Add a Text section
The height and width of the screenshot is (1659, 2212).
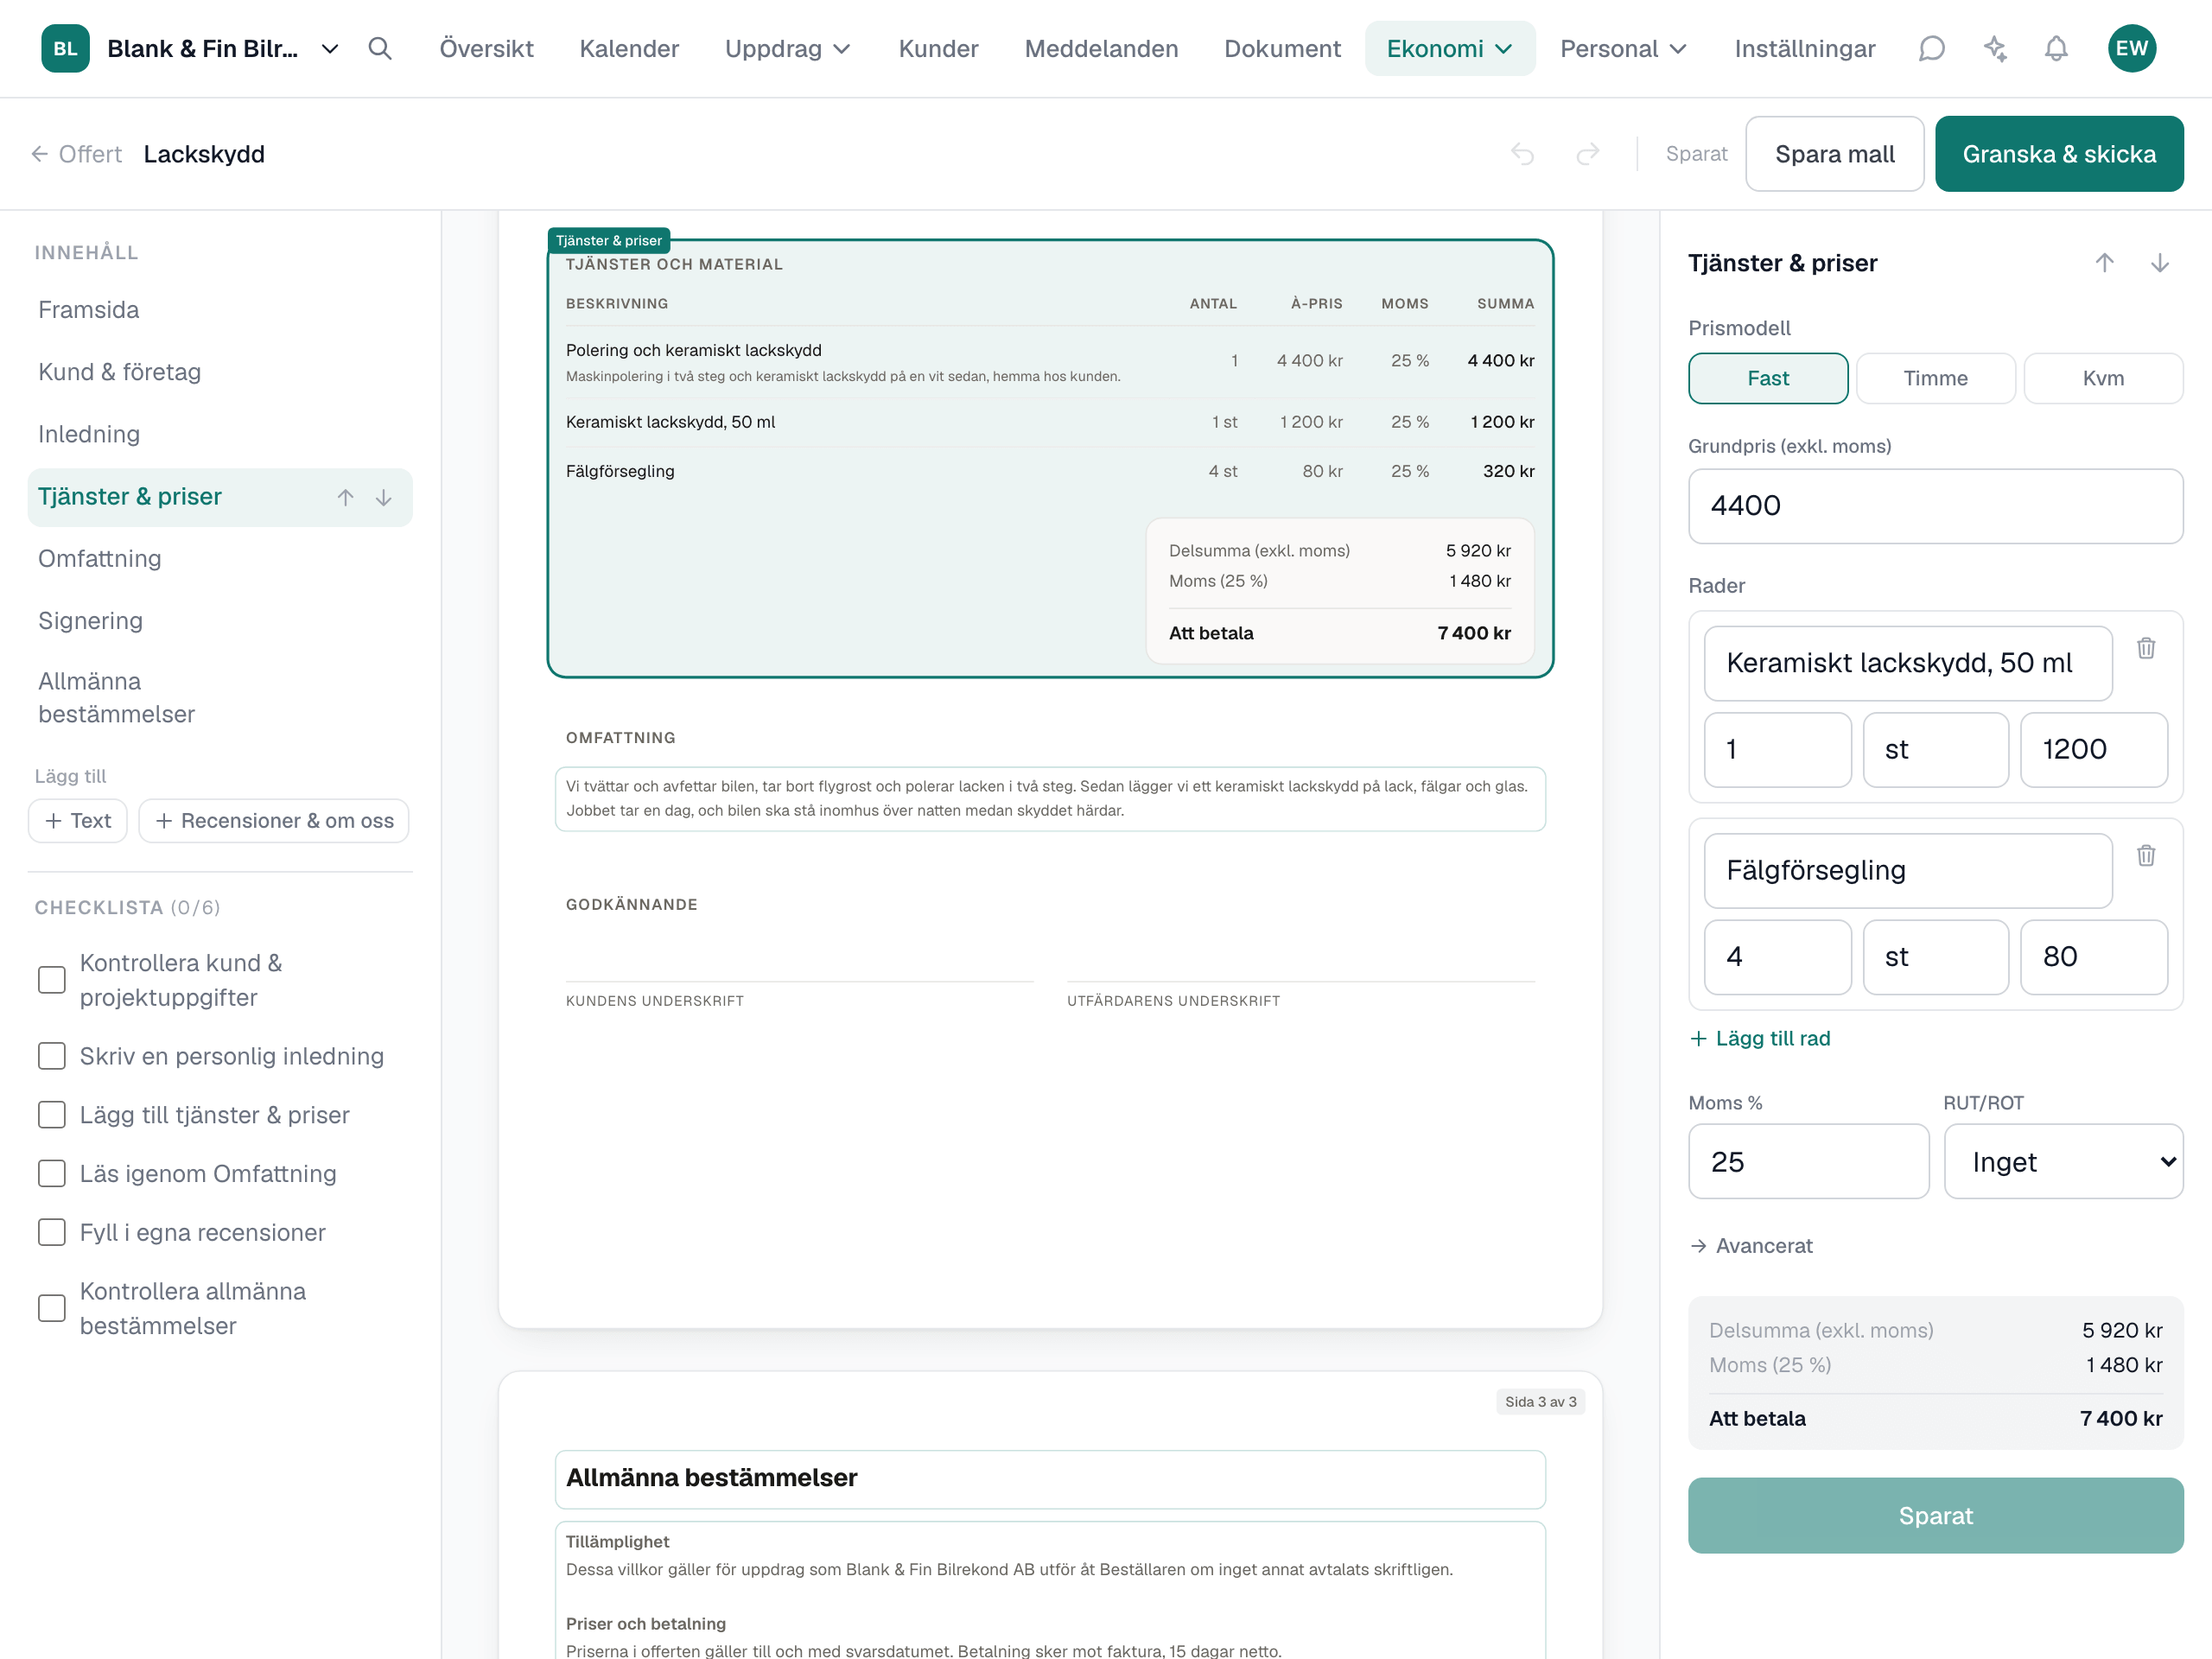78,820
